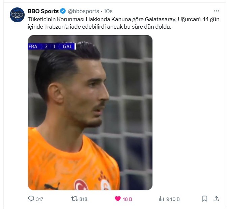229x209 pixels.
Task: Repost using the retweet arrows icon
Action: pos(75,199)
